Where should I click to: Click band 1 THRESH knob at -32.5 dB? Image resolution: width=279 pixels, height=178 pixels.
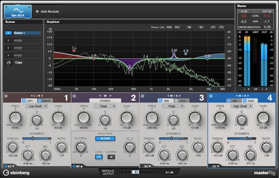click(13, 147)
